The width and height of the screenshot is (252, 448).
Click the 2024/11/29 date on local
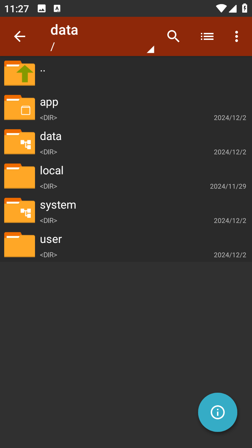(x=228, y=186)
